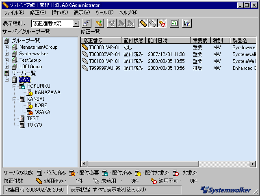Click the TOKYO server icon

tap(22, 125)
